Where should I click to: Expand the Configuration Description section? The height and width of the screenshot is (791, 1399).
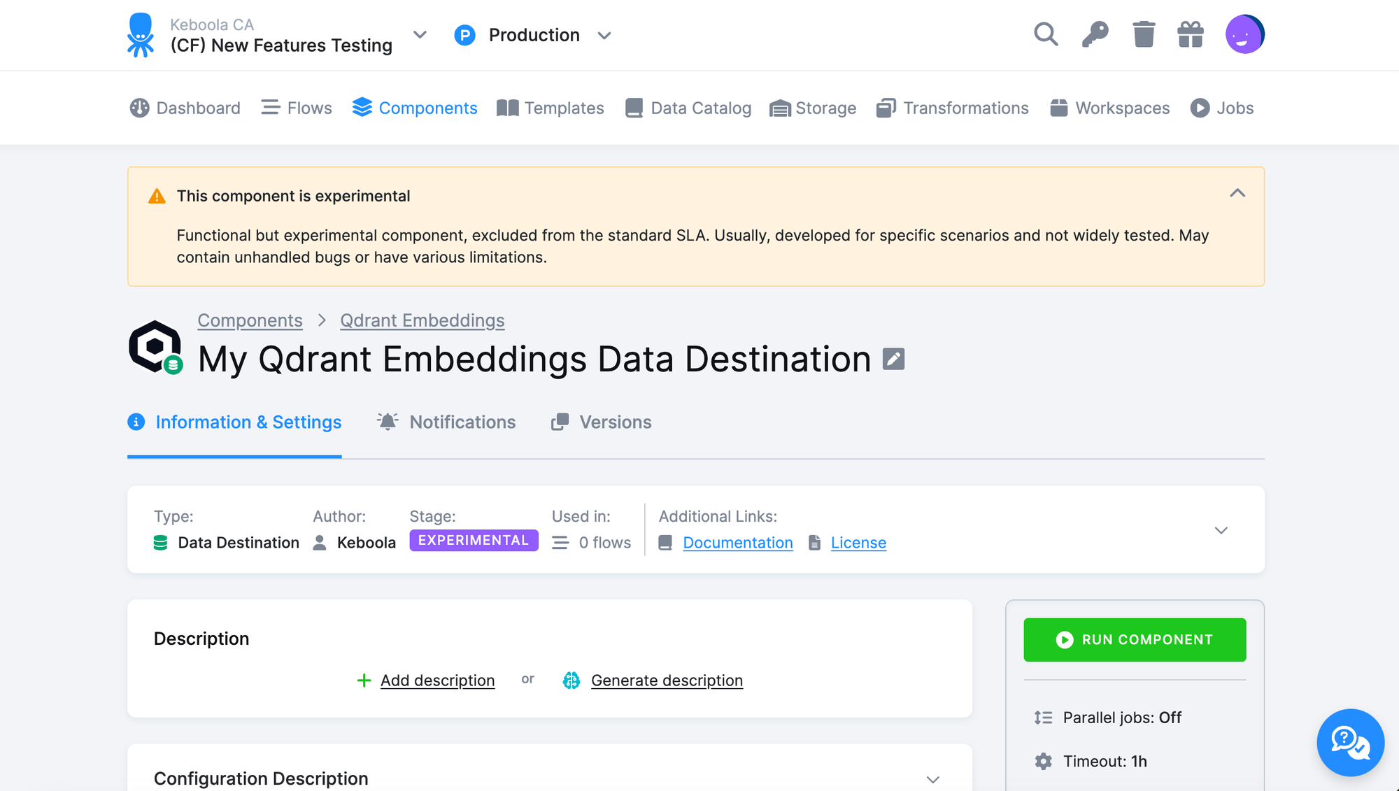pyautogui.click(x=933, y=779)
